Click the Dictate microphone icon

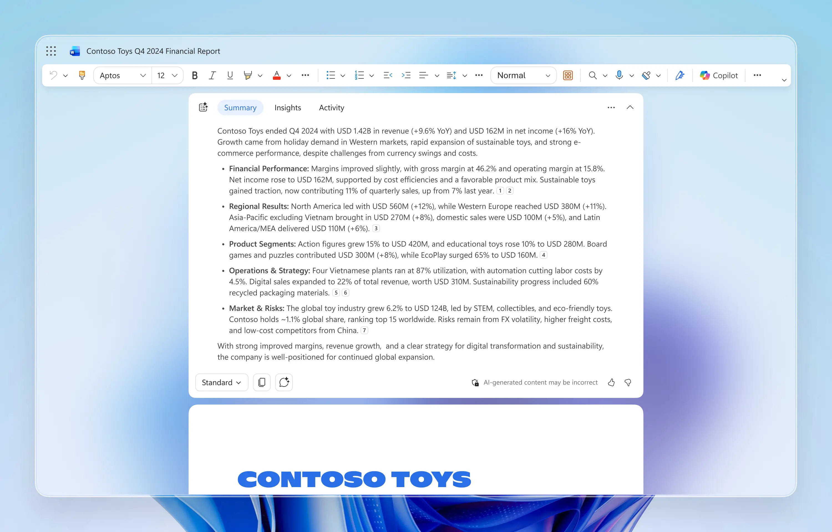(619, 75)
